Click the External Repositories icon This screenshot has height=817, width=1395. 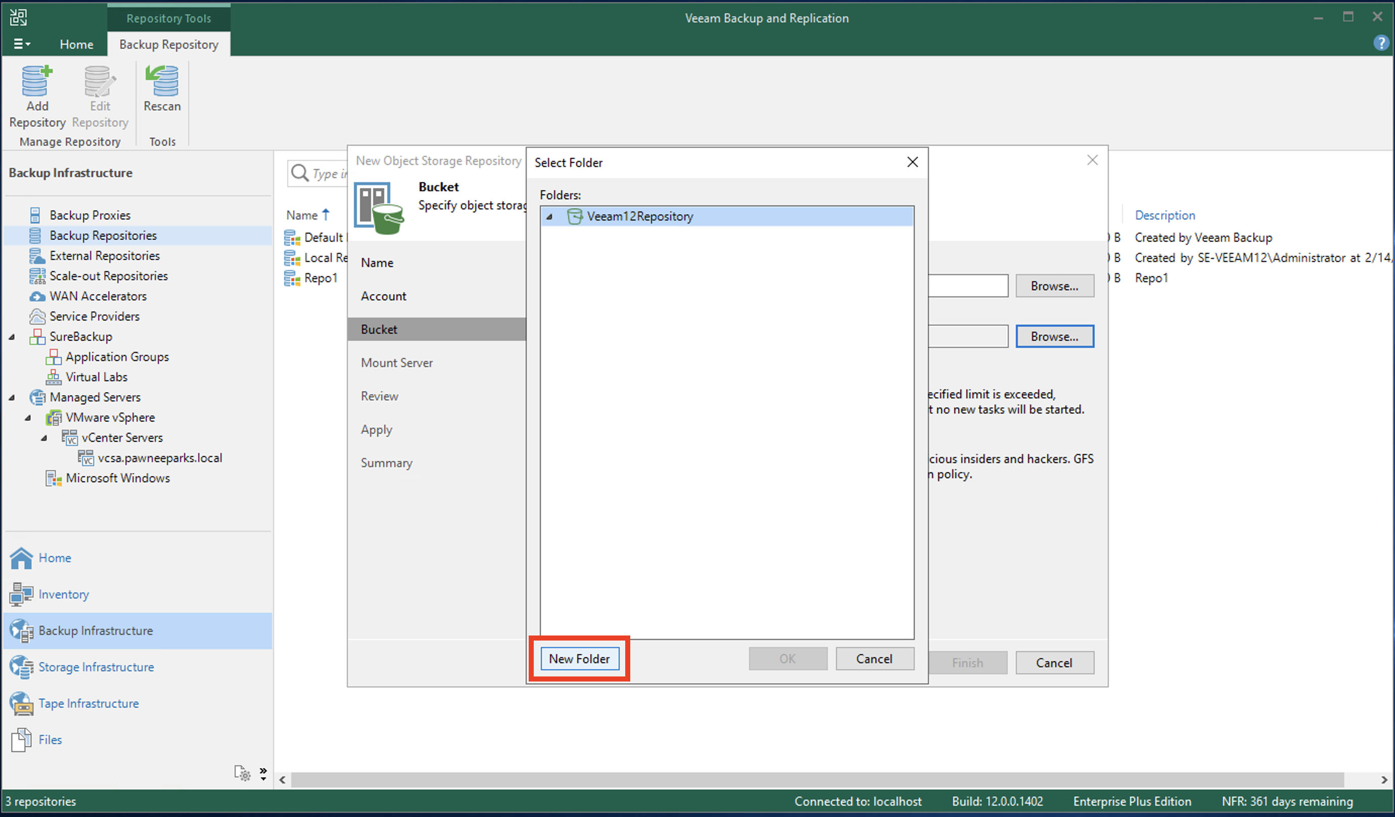[36, 255]
